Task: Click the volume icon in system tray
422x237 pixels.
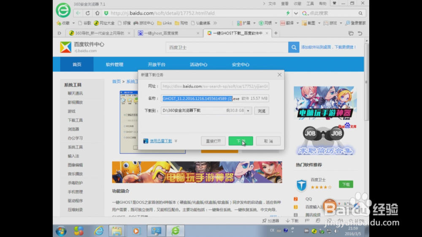Action: pos(336,231)
